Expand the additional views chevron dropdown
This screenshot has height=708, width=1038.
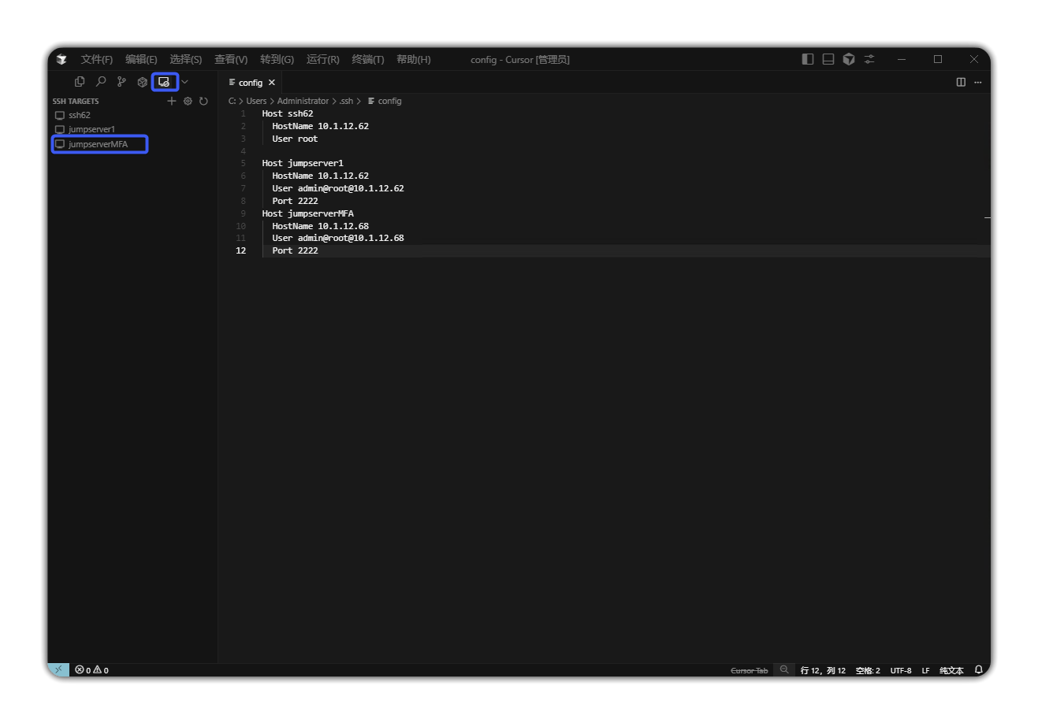(x=184, y=82)
